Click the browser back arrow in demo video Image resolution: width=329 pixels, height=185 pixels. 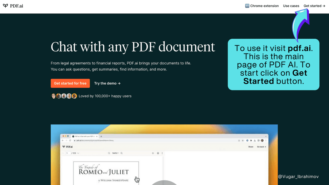(x=63, y=141)
